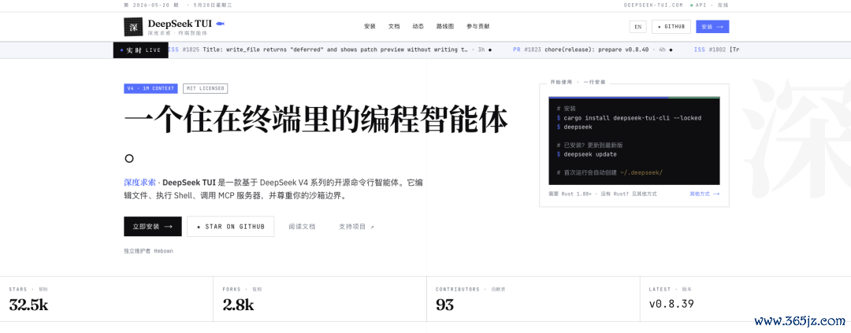The height and width of the screenshot is (333, 851).
Task: Open the 安装 navigation menu item
Action: click(x=370, y=27)
